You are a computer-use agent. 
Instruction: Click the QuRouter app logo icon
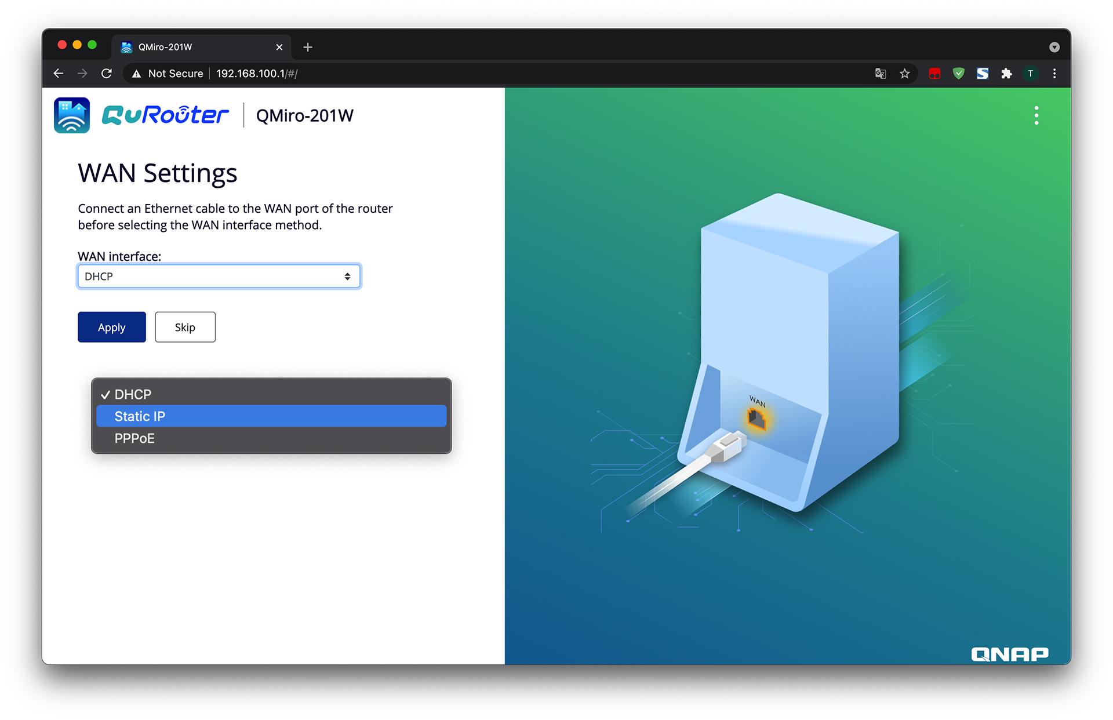tap(72, 115)
